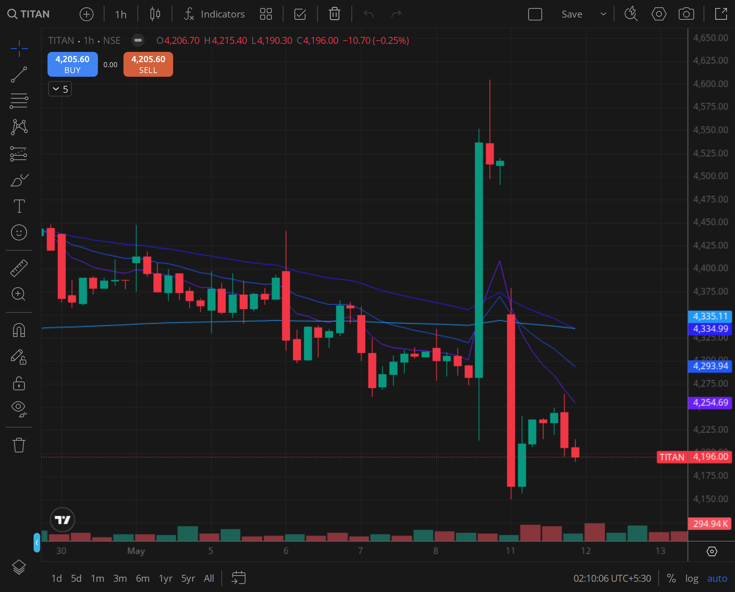Remove drawings with sidebar trash icon

pos(19,445)
